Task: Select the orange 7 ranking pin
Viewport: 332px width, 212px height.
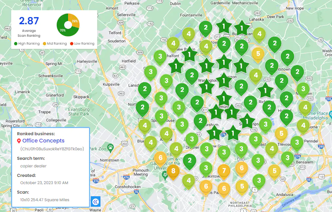Action: (224, 171)
